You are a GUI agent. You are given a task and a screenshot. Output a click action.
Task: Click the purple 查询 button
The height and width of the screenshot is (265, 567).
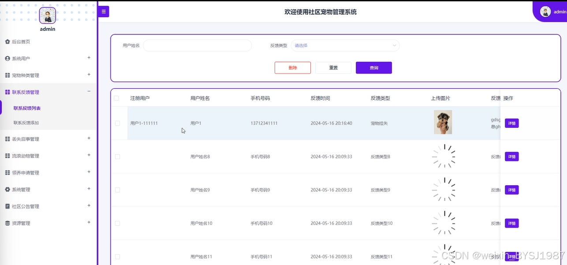374,67
